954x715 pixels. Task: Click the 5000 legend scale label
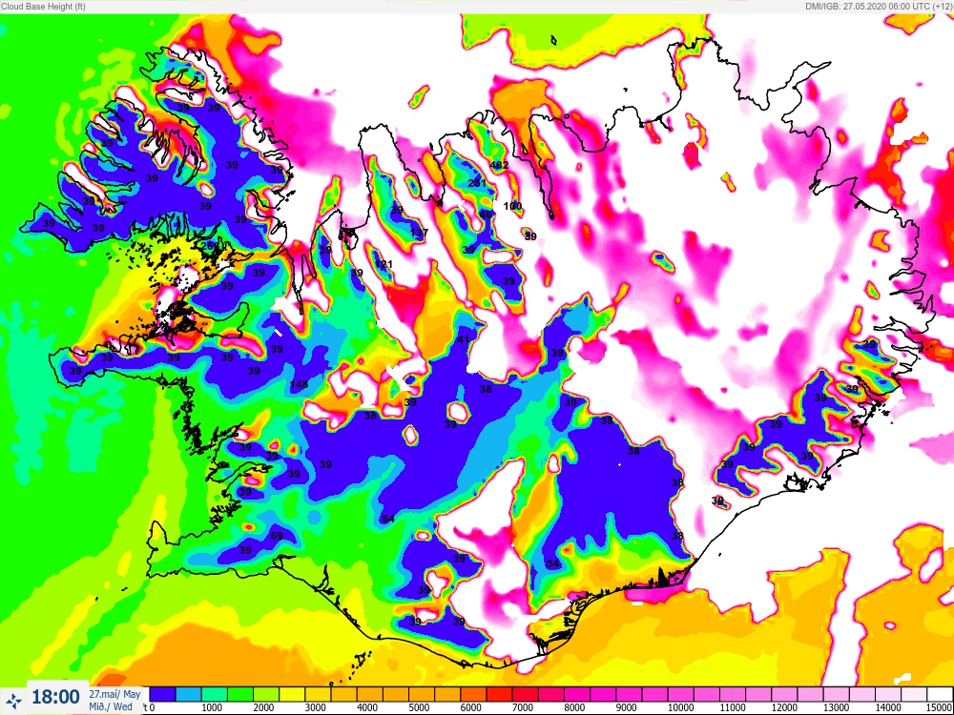pos(419,707)
